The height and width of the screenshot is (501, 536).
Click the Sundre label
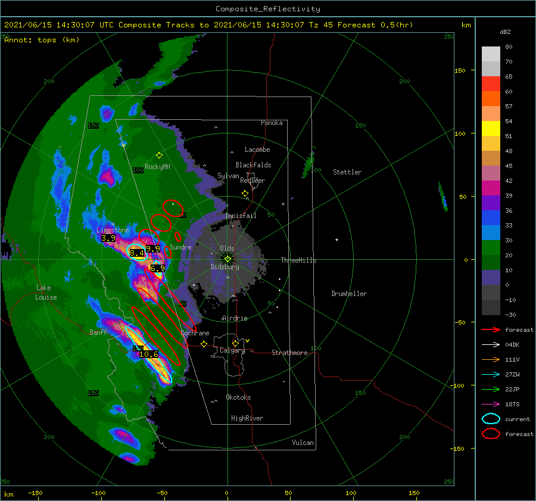(180, 247)
